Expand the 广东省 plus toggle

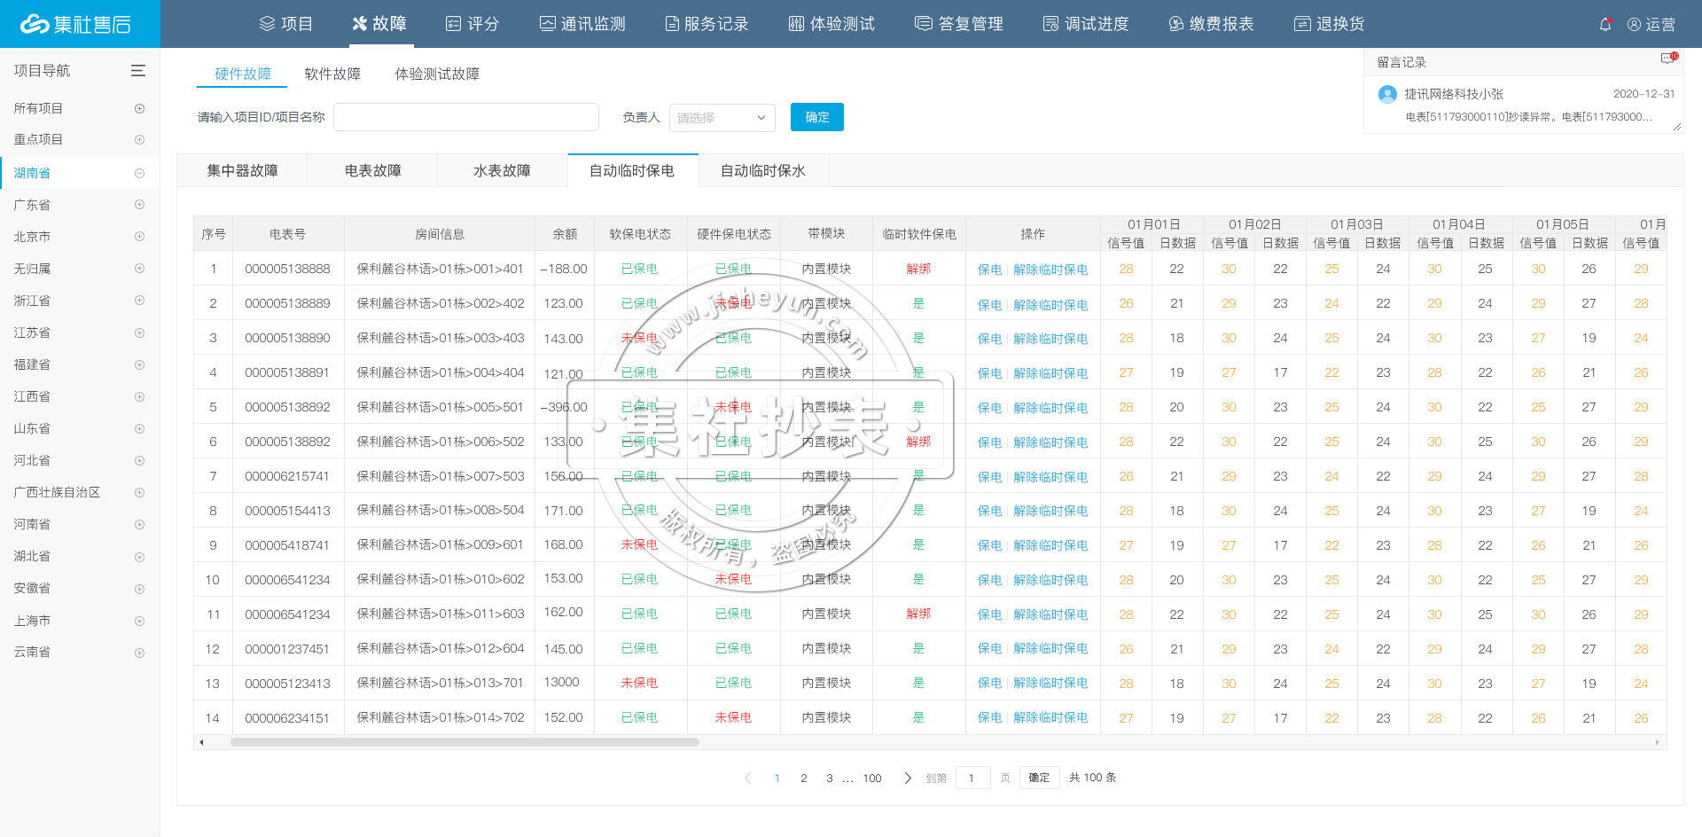[139, 205]
